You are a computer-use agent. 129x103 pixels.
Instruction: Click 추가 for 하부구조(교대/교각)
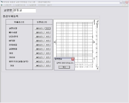(48, 61)
